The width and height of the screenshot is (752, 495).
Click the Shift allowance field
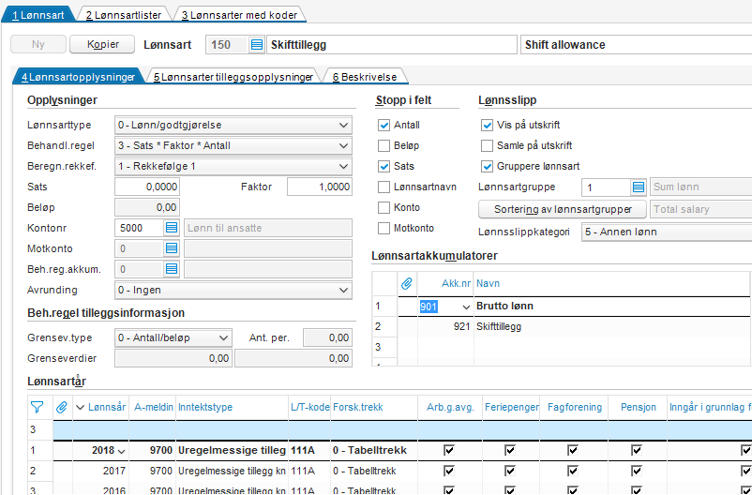pos(636,45)
